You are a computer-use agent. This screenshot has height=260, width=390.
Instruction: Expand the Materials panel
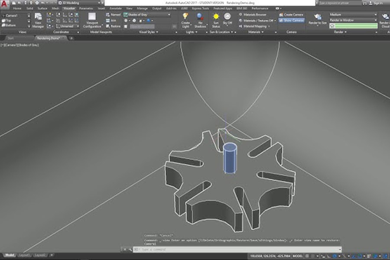click(x=256, y=32)
